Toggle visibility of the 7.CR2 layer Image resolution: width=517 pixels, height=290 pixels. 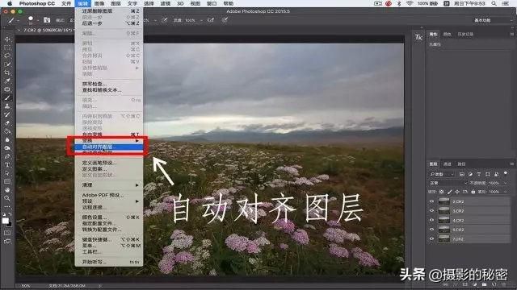pyautogui.click(x=431, y=238)
